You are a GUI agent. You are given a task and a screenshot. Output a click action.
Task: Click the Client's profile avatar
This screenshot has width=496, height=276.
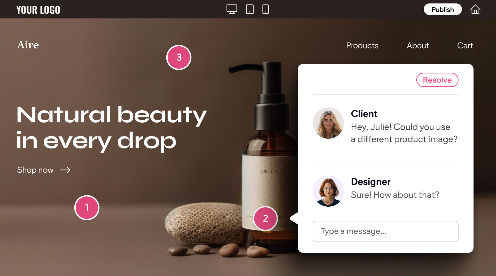(x=328, y=123)
